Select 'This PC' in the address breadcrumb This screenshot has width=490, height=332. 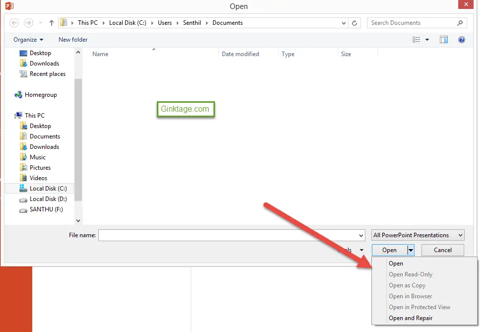pyautogui.click(x=88, y=23)
